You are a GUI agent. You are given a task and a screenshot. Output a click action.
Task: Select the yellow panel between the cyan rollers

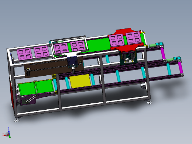click(80, 81)
